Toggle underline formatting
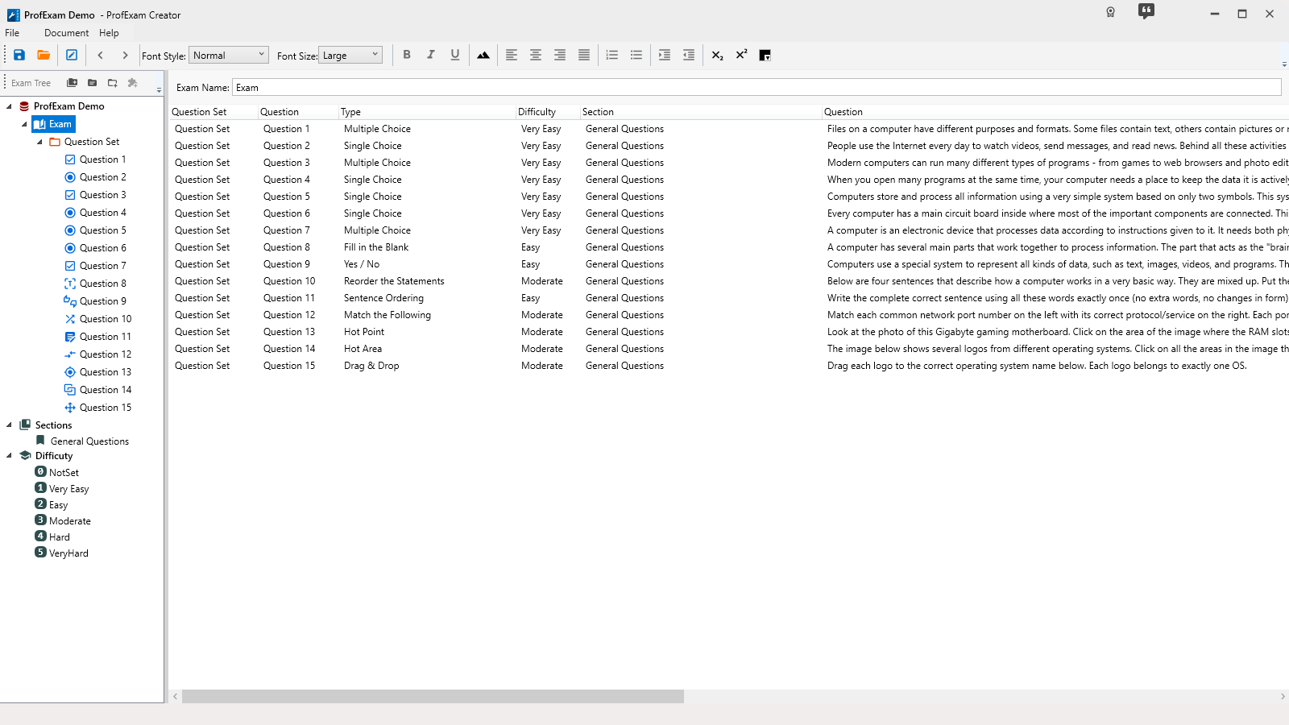1289x725 pixels. coord(455,55)
